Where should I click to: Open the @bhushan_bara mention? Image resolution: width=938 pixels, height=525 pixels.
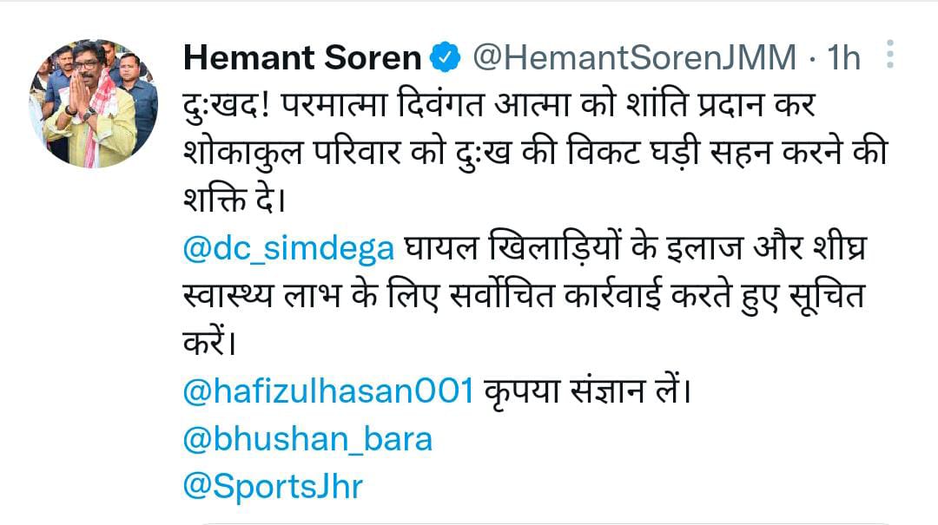tap(307, 440)
